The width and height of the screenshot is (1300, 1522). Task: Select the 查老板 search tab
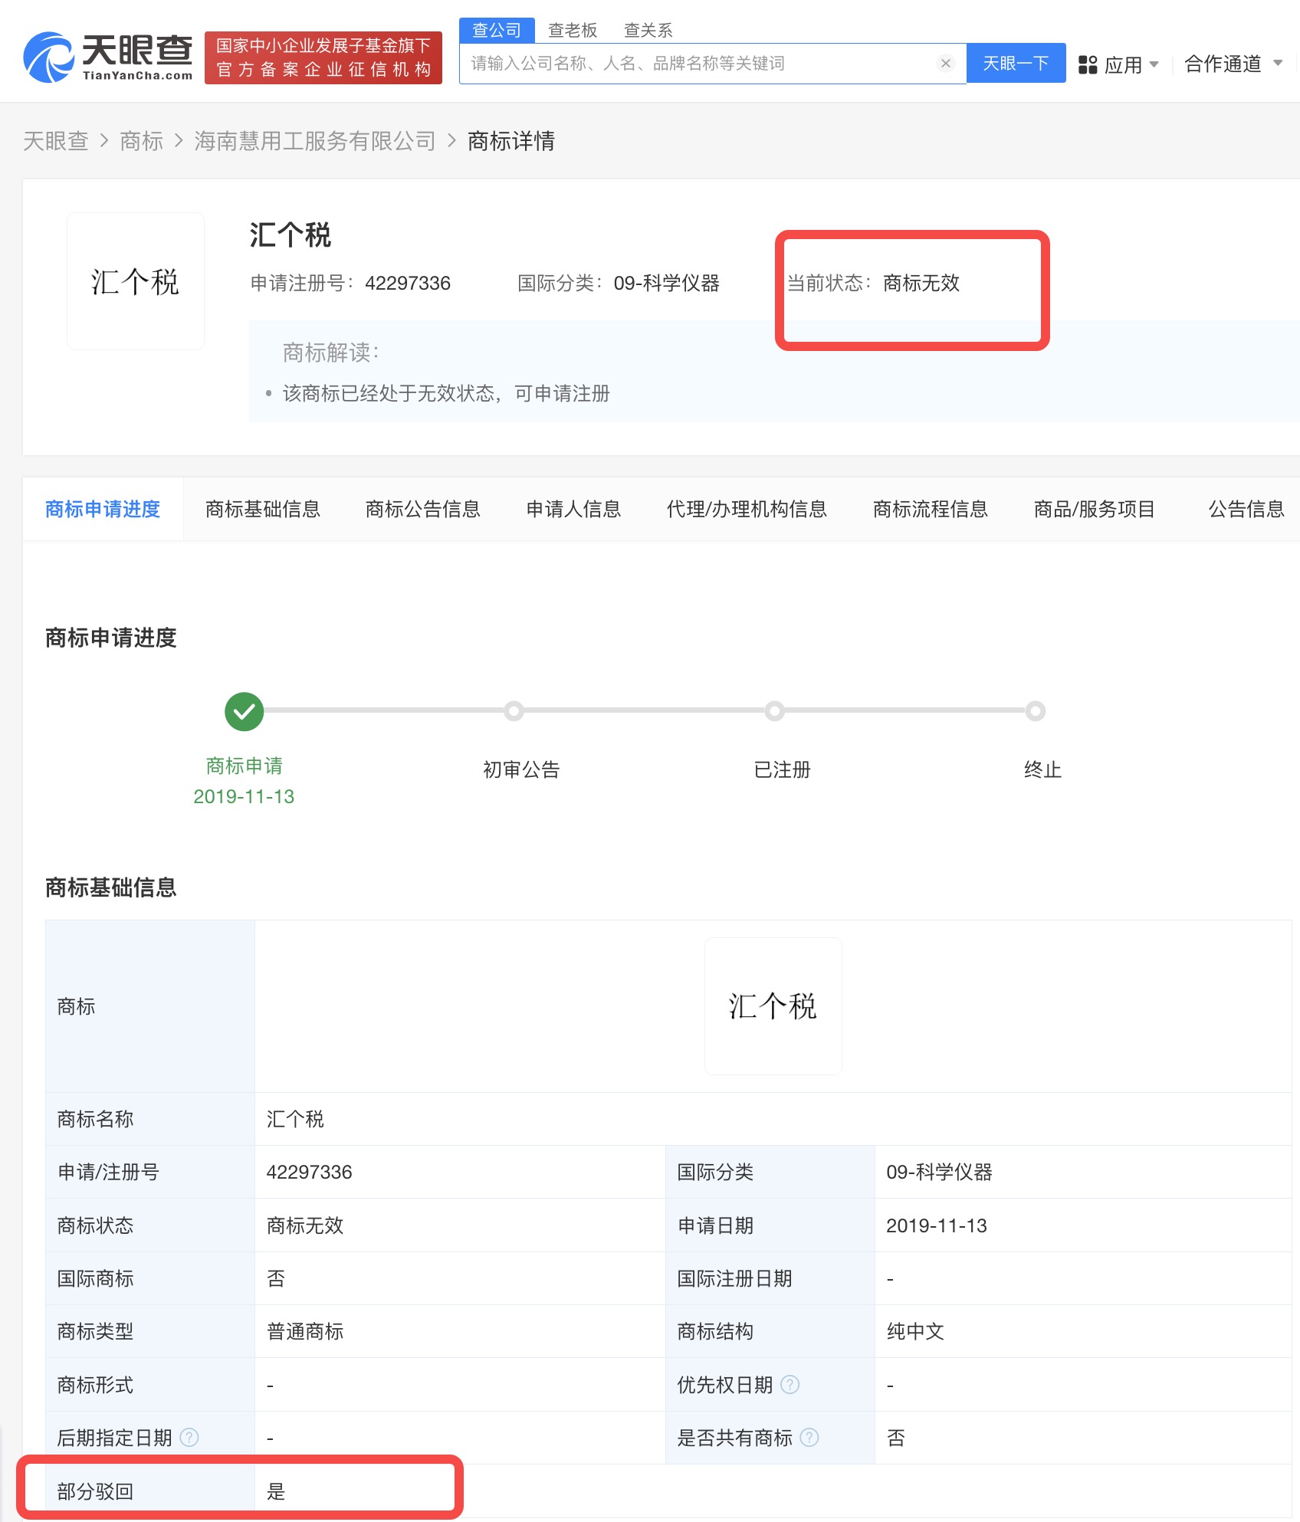click(x=573, y=30)
